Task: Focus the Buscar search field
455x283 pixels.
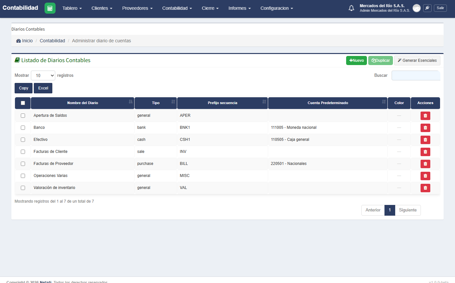Action: click(416, 75)
